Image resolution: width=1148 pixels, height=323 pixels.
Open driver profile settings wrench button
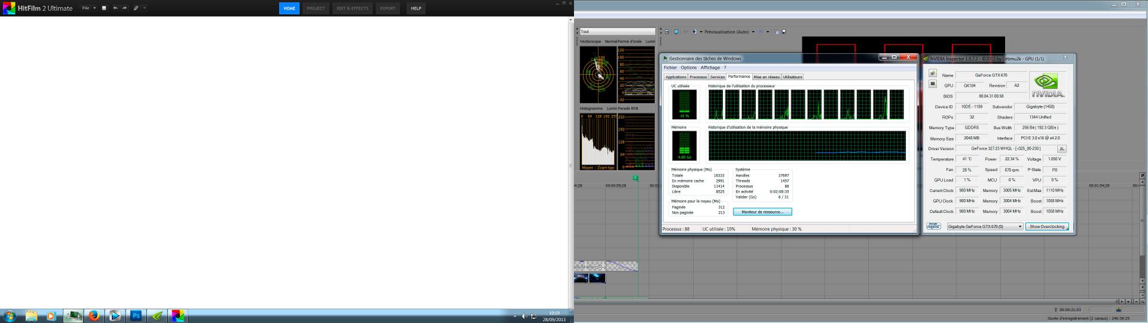point(1062,149)
